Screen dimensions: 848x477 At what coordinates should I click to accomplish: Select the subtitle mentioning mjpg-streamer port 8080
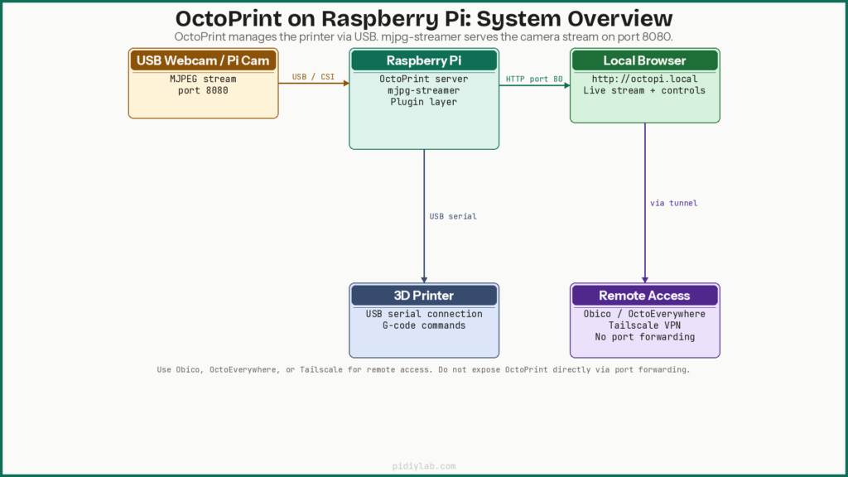click(x=423, y=36)
